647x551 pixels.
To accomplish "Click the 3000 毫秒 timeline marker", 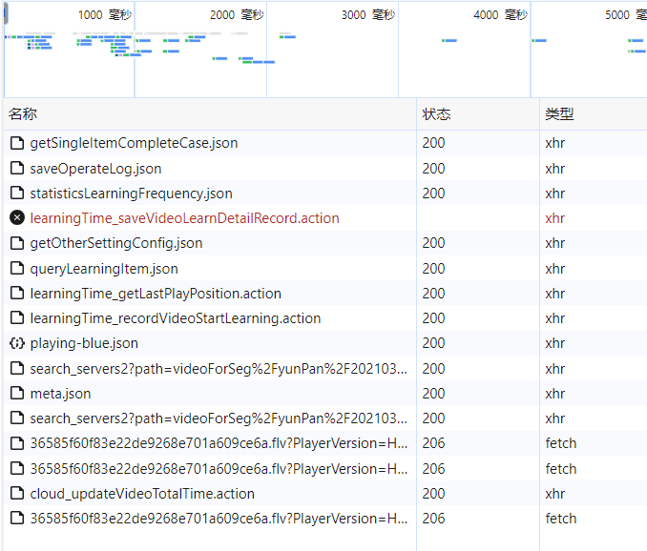I will pyautogui.click(x=366, y=15).
